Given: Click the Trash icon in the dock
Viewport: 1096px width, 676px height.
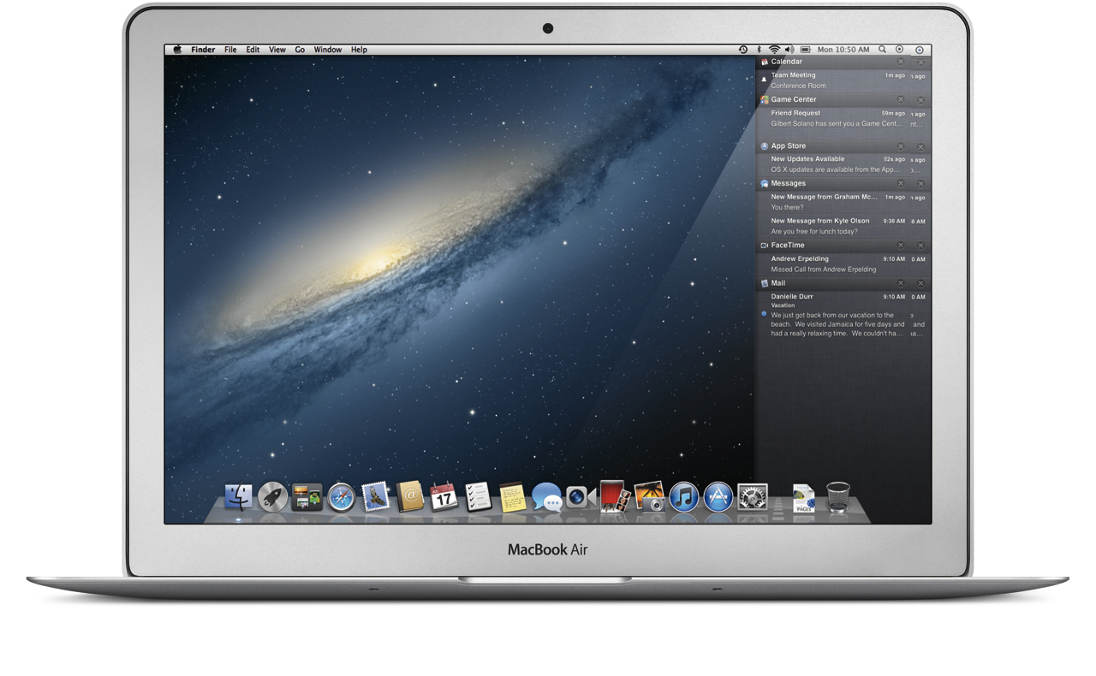Looking at the screenshot, I should pos(838,496).
